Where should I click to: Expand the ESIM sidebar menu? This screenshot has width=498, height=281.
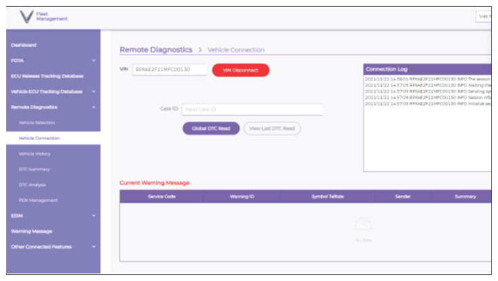point(94,216)
